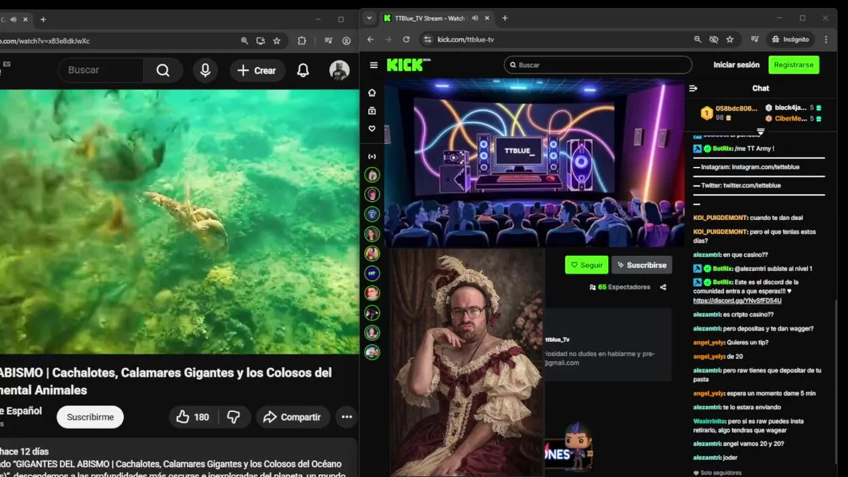848x477 pixels.
Task: Click the KICK logo
Action: 409,64
